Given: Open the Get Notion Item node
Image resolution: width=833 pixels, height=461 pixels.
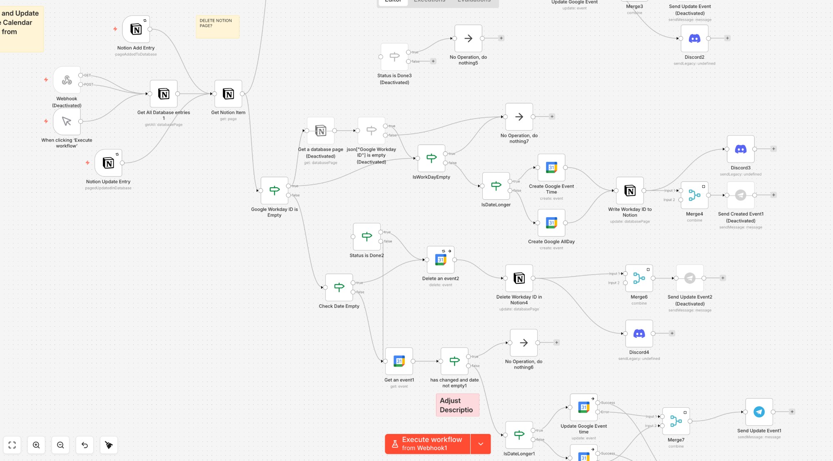Looking at the screenshot, I should click(228, 94).
